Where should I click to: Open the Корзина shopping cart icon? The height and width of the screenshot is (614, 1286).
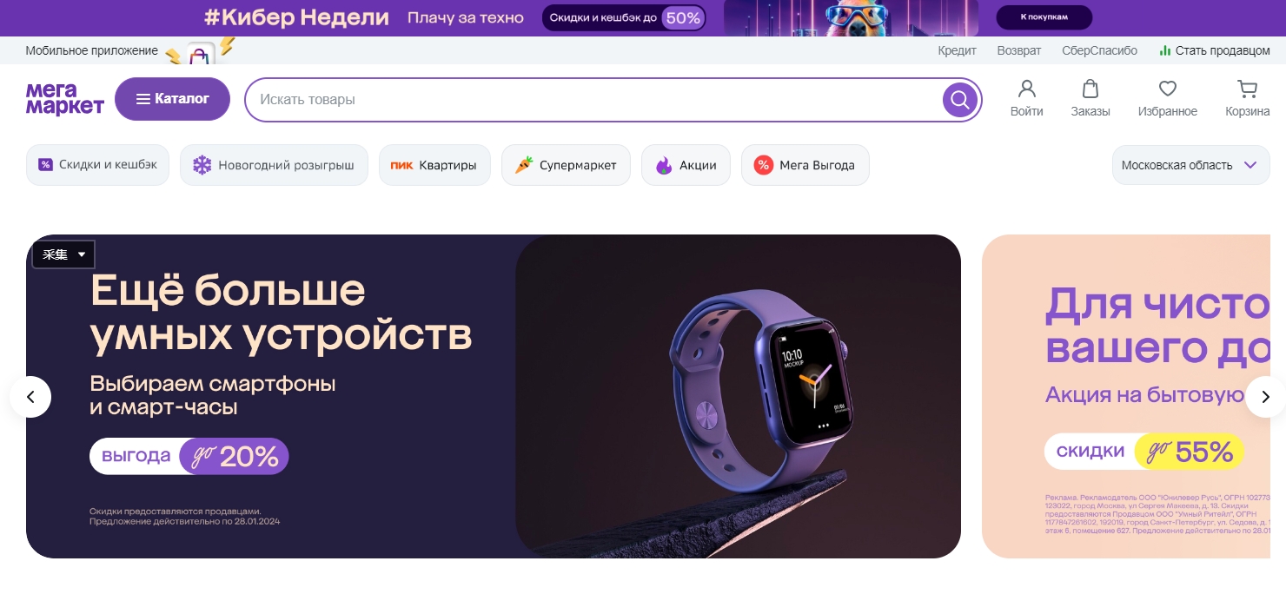tap(1248, 89)
